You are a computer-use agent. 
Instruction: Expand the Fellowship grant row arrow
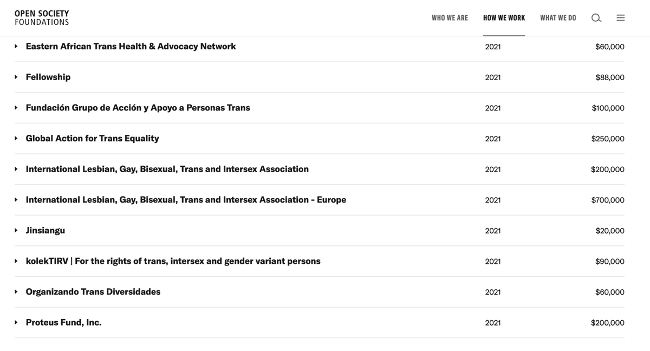click(16, 77)
